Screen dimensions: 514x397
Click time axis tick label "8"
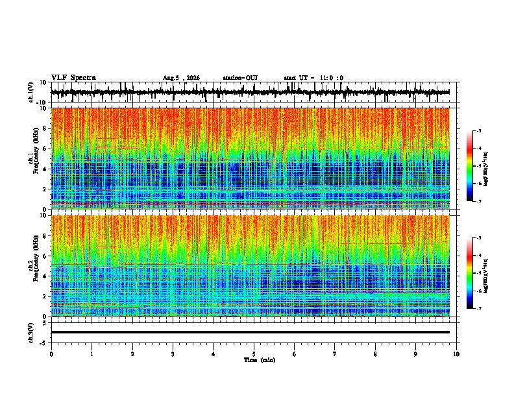[x=375, y=354]
